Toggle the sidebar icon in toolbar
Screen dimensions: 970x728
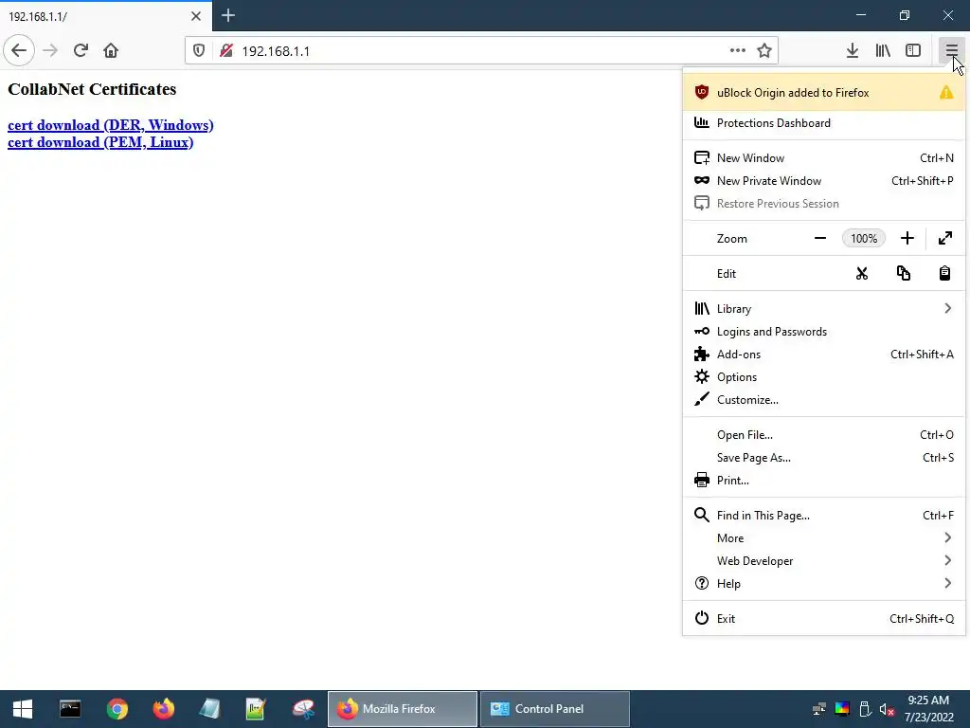[913, 51]
